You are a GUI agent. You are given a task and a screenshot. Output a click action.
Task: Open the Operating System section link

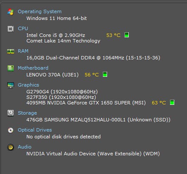(40, 11)
